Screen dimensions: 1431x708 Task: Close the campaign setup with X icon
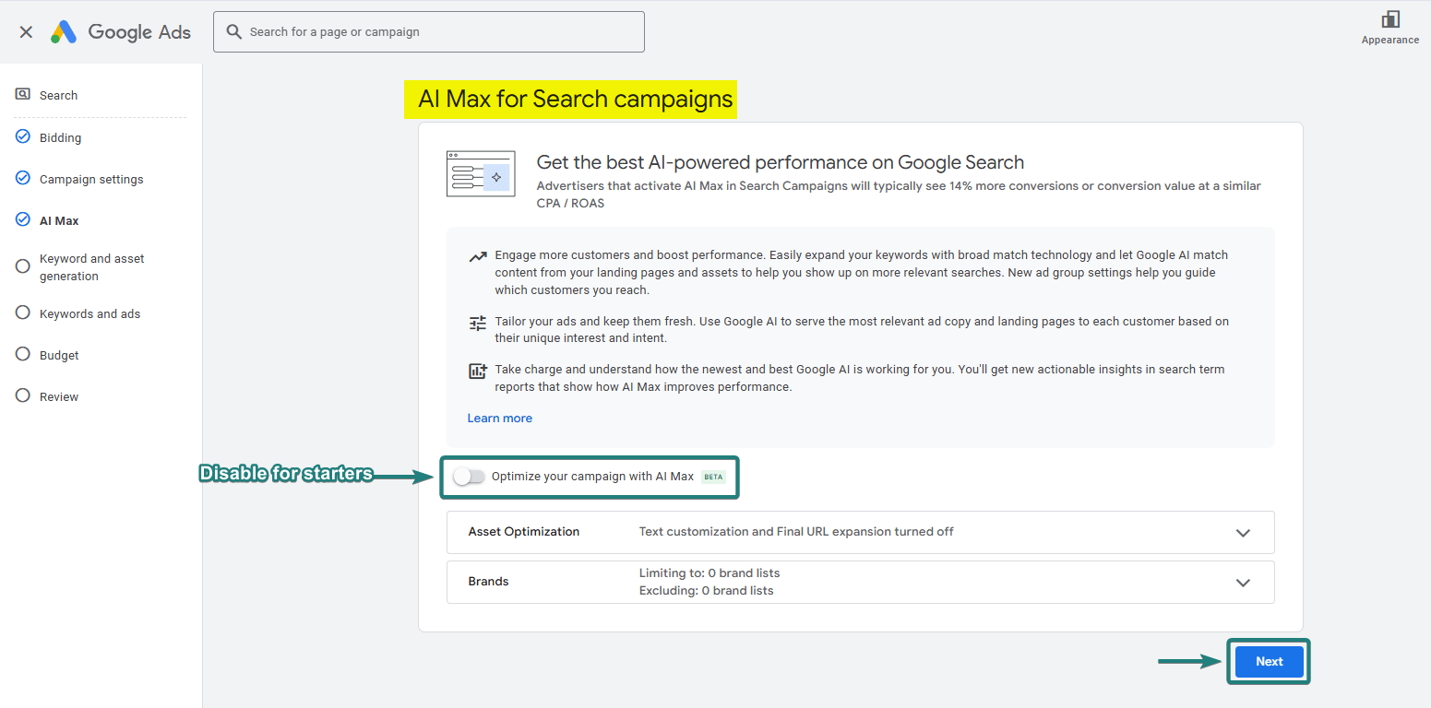26,32
